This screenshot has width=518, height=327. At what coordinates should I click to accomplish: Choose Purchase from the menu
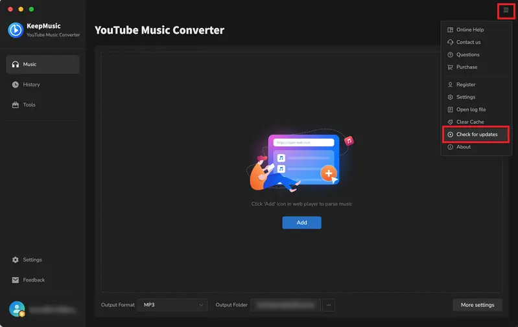476,67
